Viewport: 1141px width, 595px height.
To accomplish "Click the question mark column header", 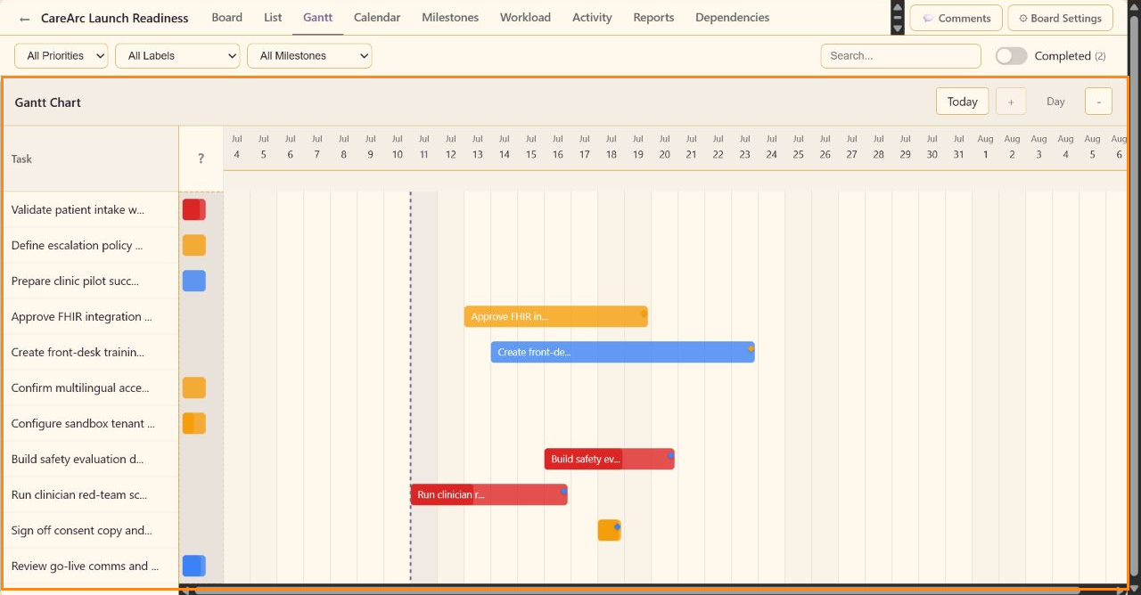I will [201, 159].
